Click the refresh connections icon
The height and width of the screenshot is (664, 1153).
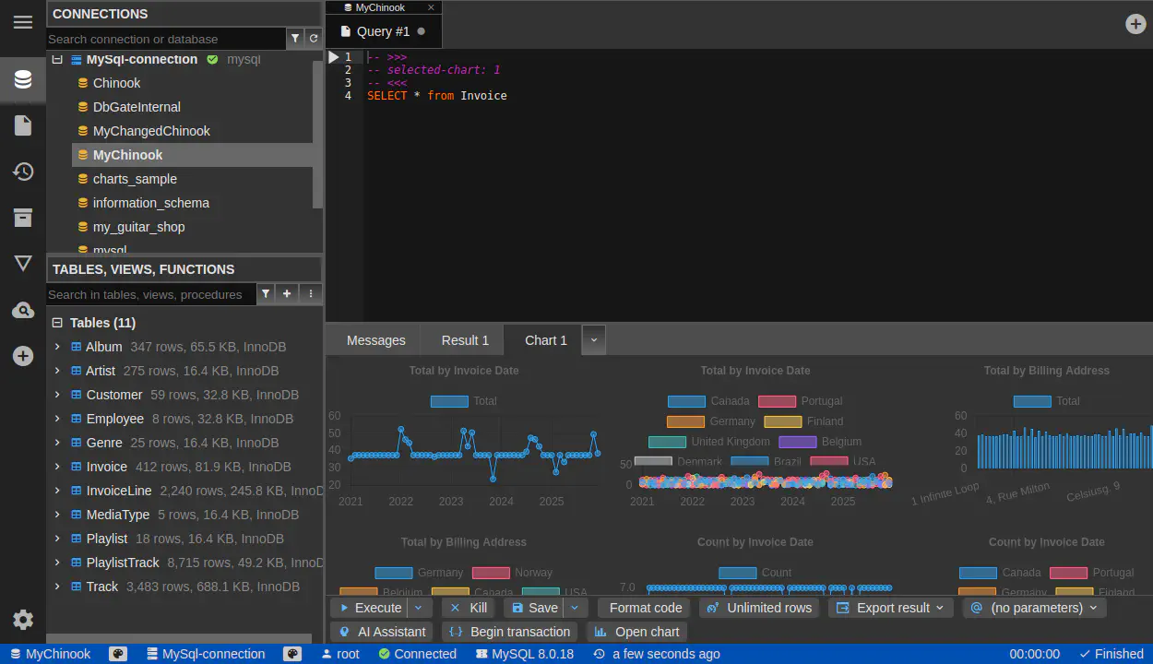click(x=314, y=39)
